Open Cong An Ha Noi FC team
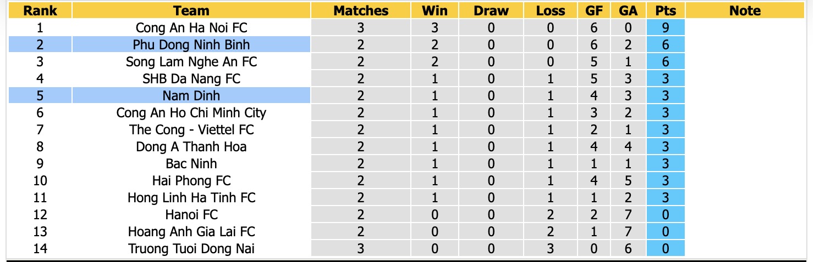The width and height of the screenshot is (814, 262). [x=191, y=27]
